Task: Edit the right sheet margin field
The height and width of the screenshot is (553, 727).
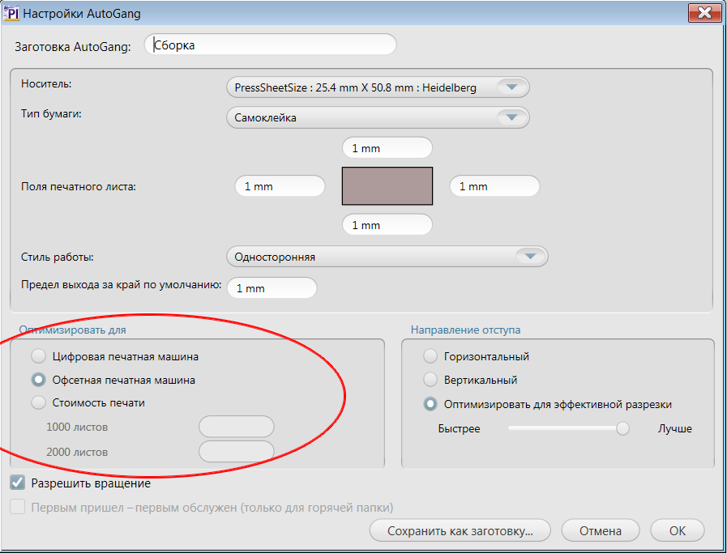Action: pyautogui.click(x=494, y=186)
